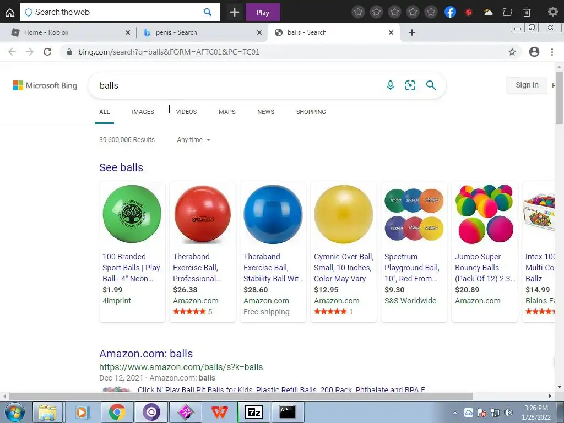Click the horizontal scrollbar right arrow
The height and width of the screenshot is (423, 564).
[550, 397]
